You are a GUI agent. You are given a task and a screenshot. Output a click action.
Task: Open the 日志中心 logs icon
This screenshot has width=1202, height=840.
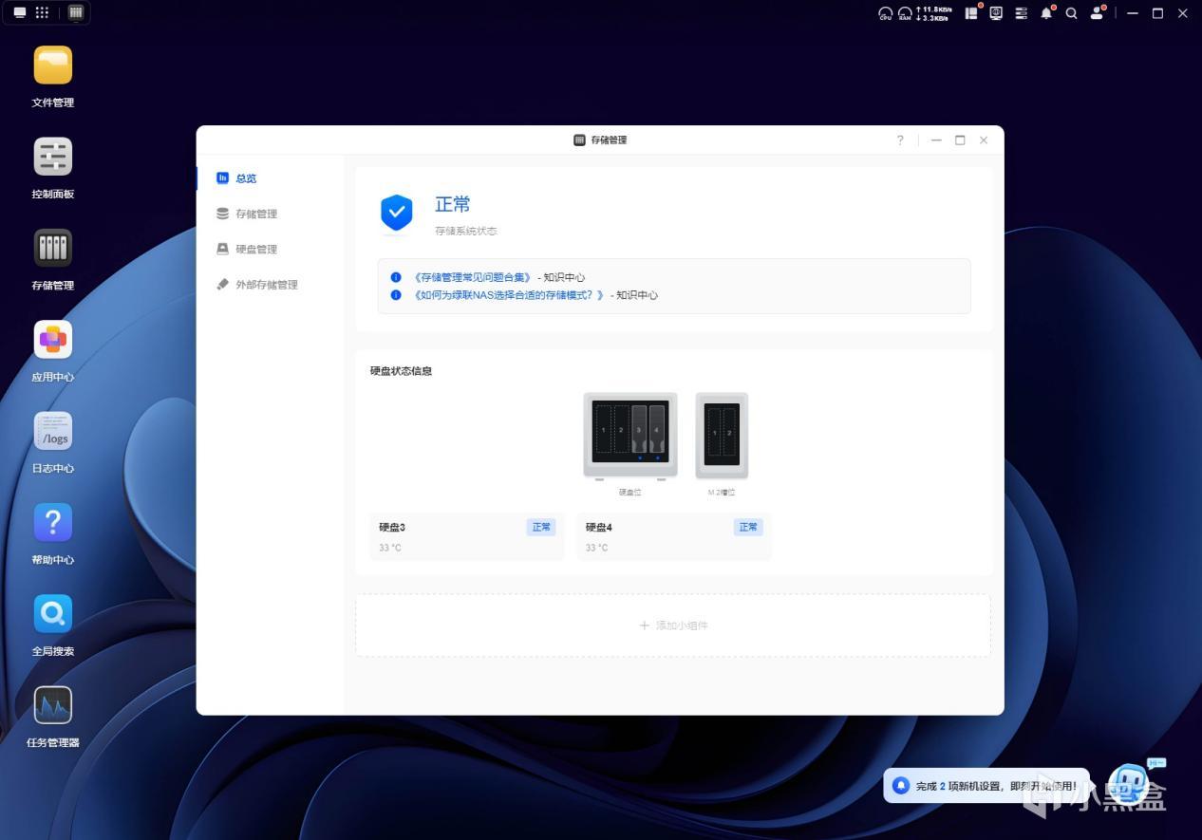(x=53, y=431)
